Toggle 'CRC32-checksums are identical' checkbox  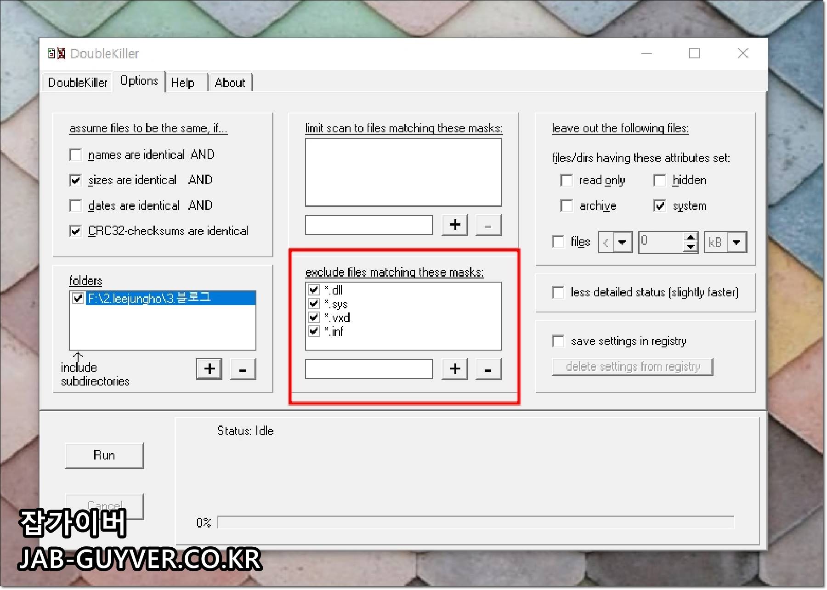tap(75, 231)
